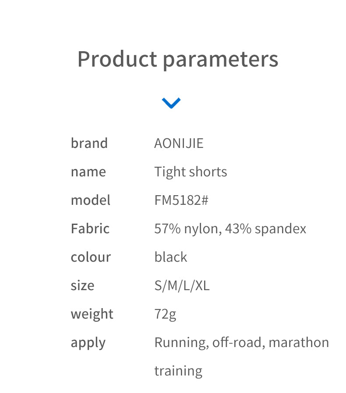Screen dimensions: 346x393
Task: Select the FM5182# model number
Action: [181, 200]
